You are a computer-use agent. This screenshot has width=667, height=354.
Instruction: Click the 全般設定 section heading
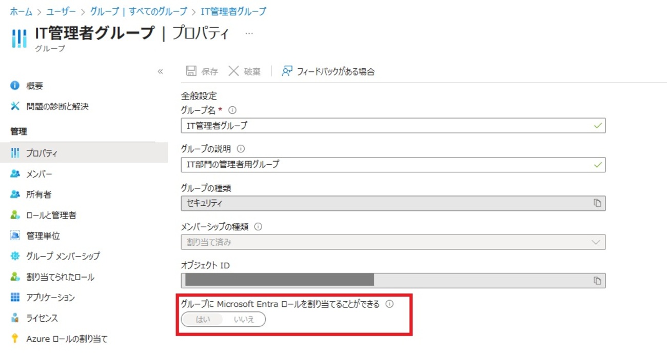[x=199, y=95]
